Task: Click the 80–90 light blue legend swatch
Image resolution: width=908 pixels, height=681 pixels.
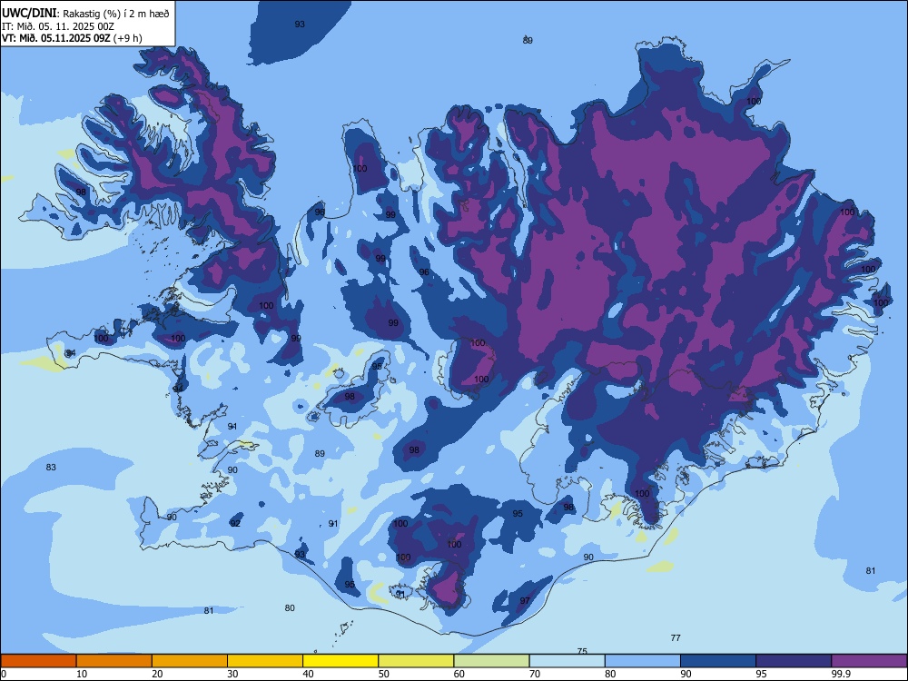Action: [643, 661]
